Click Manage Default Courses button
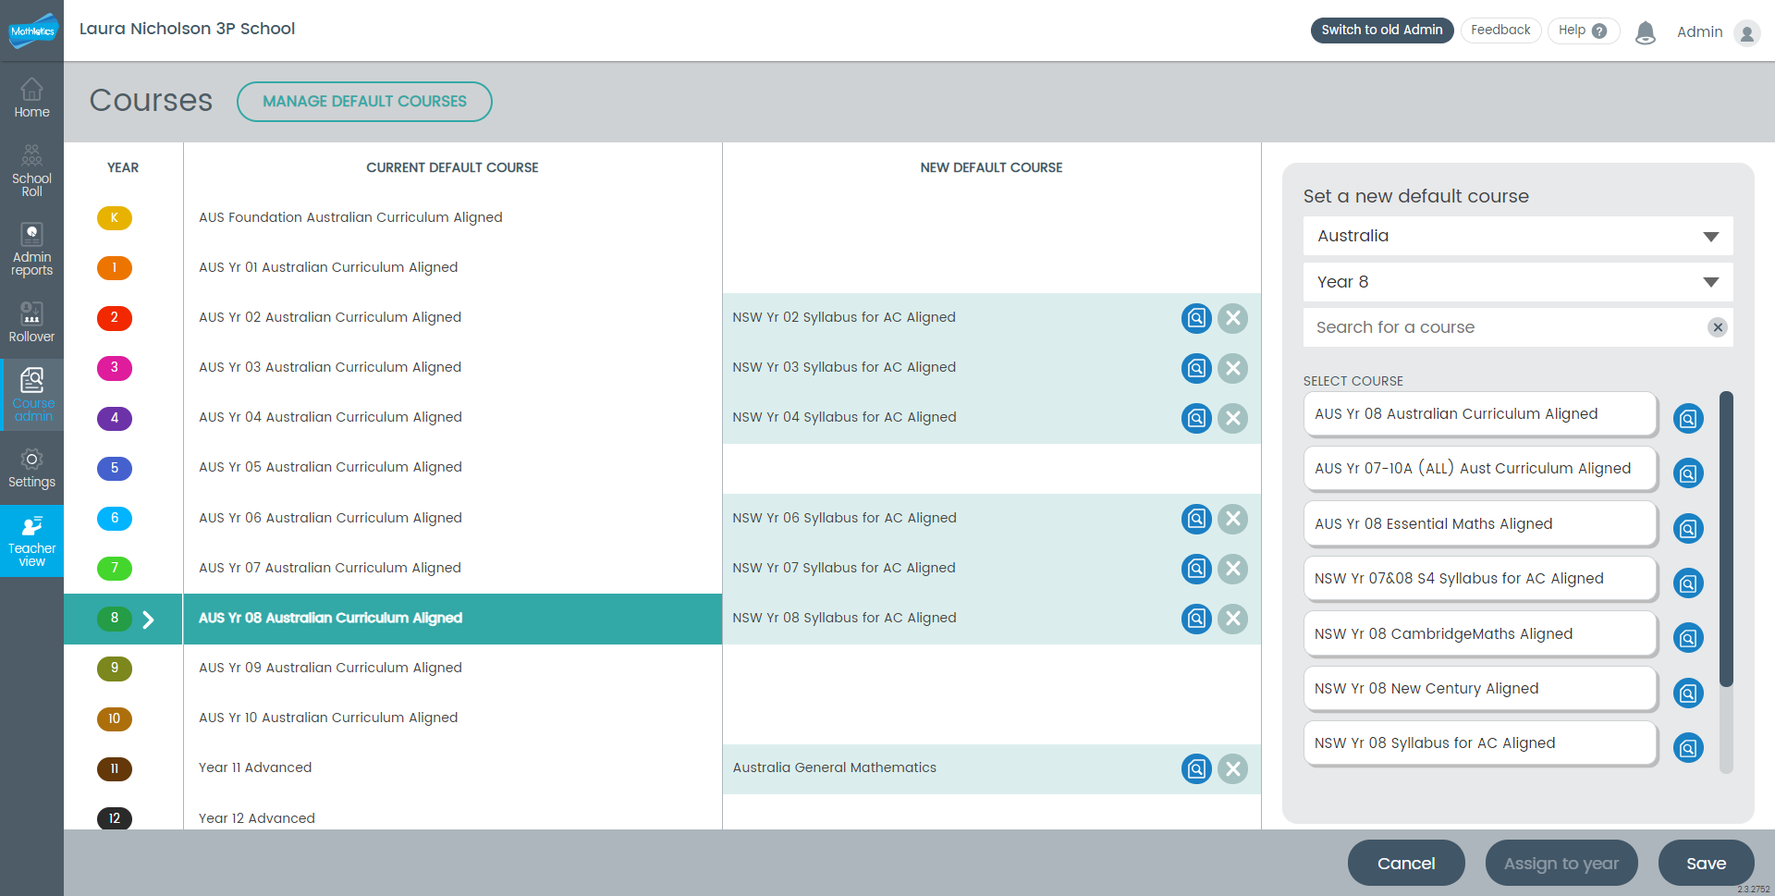This screenshot has height=896, width=1775. tap(364, 102)
